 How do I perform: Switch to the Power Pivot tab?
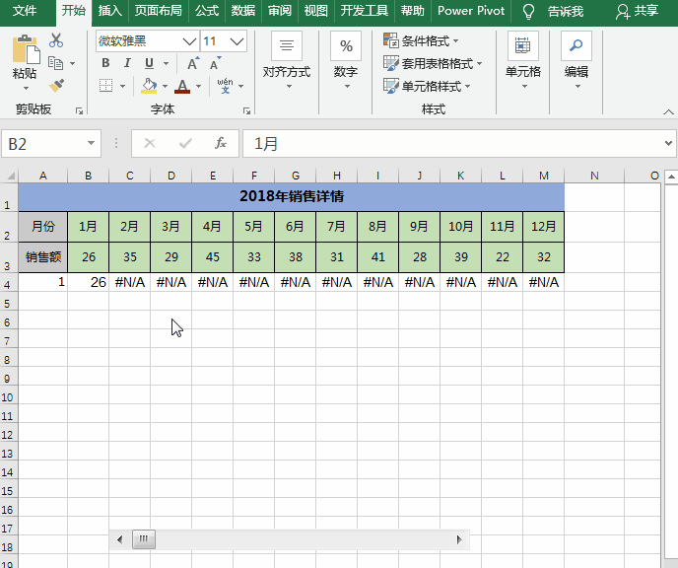click(x=471, y=11)
